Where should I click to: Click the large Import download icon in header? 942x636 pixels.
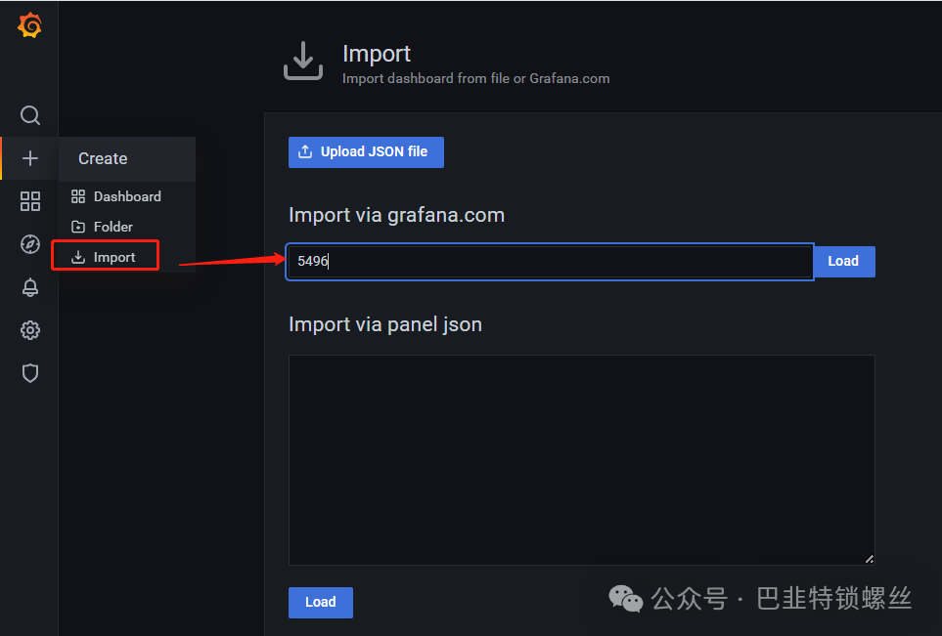tap(303, 61)
